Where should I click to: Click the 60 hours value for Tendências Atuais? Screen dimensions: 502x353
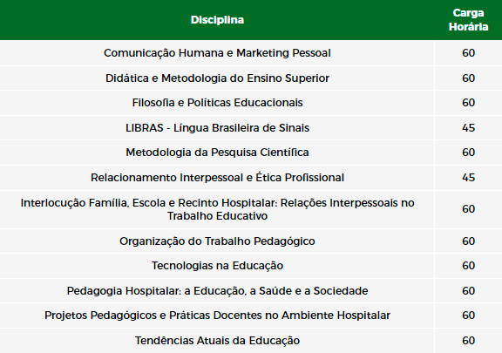[x=468, y=341]
